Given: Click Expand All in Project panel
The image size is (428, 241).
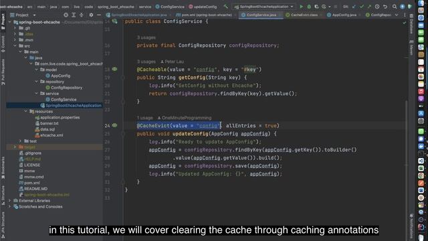Looking at the screenshot, I should (74, 15).
